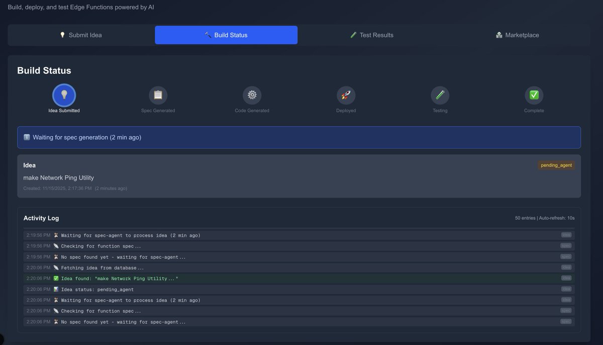The image size is (603, 345).
Task: Click the 'Testing' step label
Action: tap(440, 110)
